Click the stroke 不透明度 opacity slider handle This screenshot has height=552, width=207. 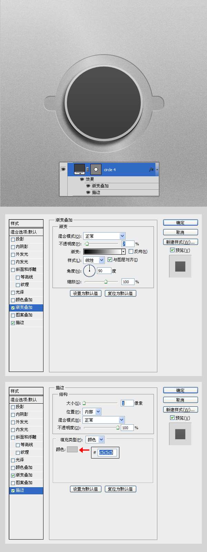(x=118, y=427)
